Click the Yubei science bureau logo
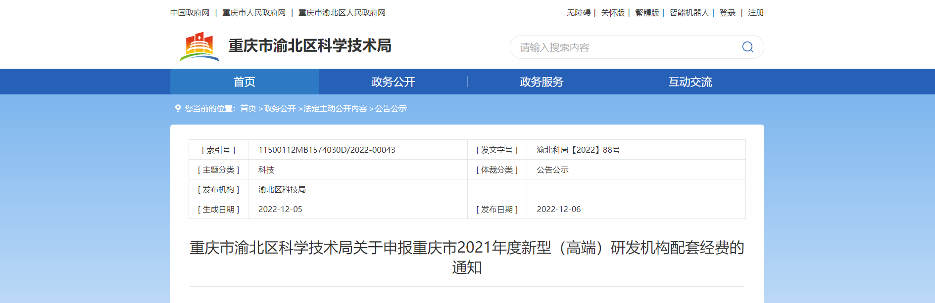Viewport: 935px width, 303px height. pyautogui.click(x=199, y=46)
